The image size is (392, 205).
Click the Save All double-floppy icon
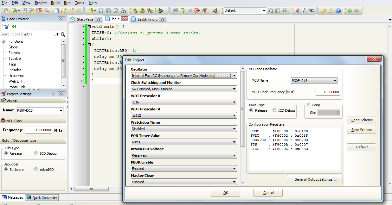click(x=109, y=11)
